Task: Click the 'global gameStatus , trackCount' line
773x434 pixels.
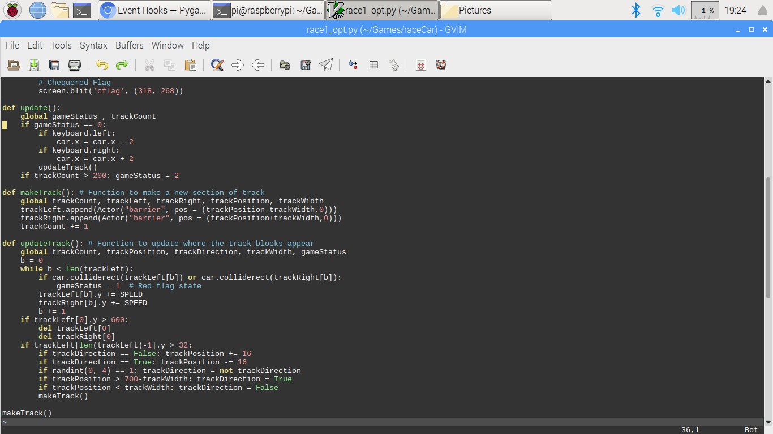Action: coord(88,116)
